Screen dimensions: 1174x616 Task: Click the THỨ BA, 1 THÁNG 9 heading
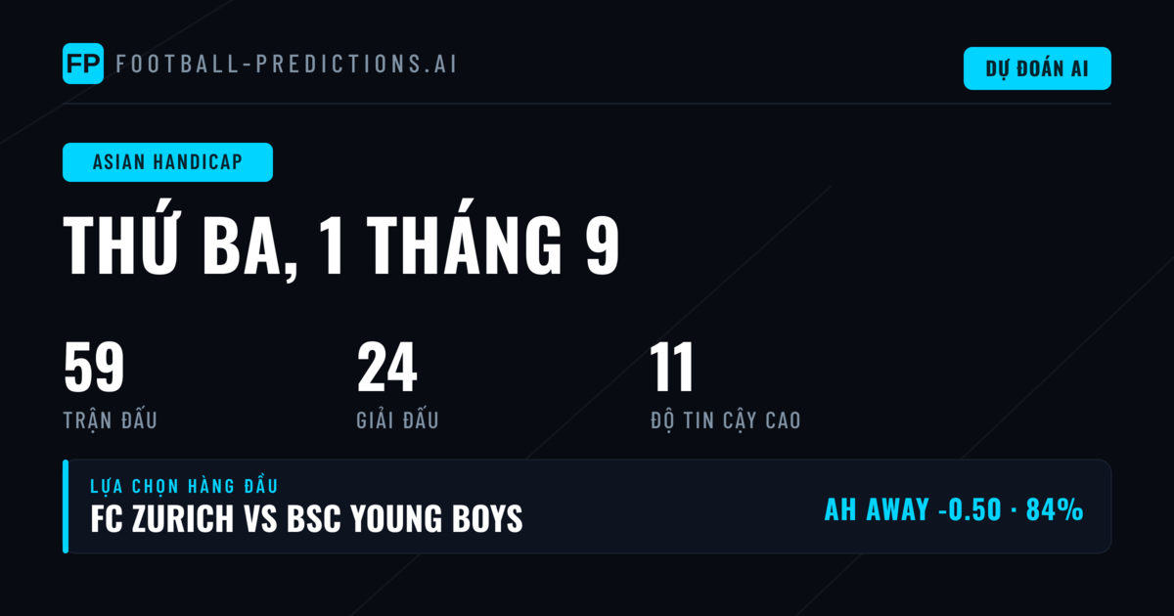[x=341, y=244]
